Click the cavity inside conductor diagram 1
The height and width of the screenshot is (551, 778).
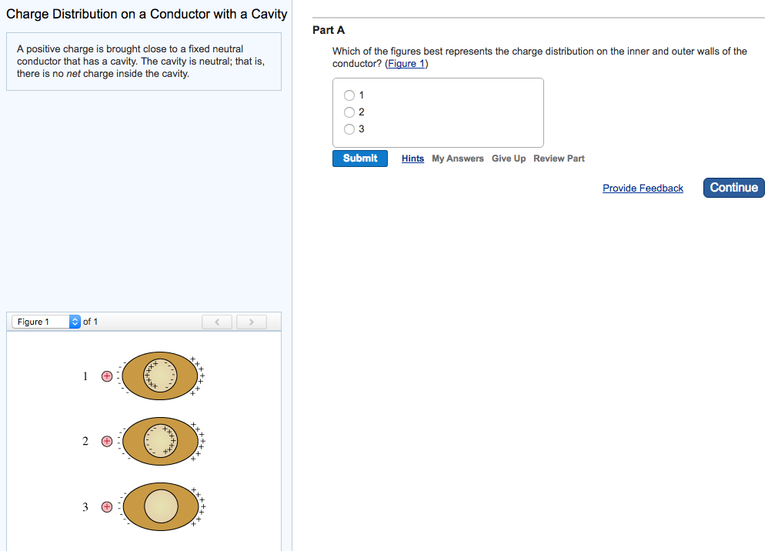click(161, 375)
